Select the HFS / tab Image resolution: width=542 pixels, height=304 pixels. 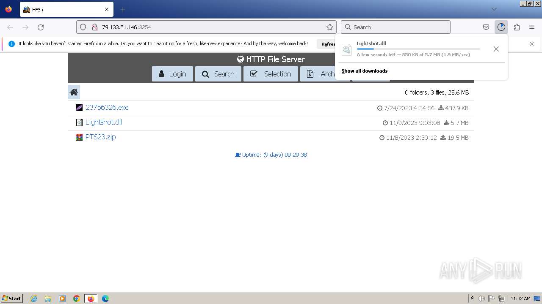pos(66,9)
